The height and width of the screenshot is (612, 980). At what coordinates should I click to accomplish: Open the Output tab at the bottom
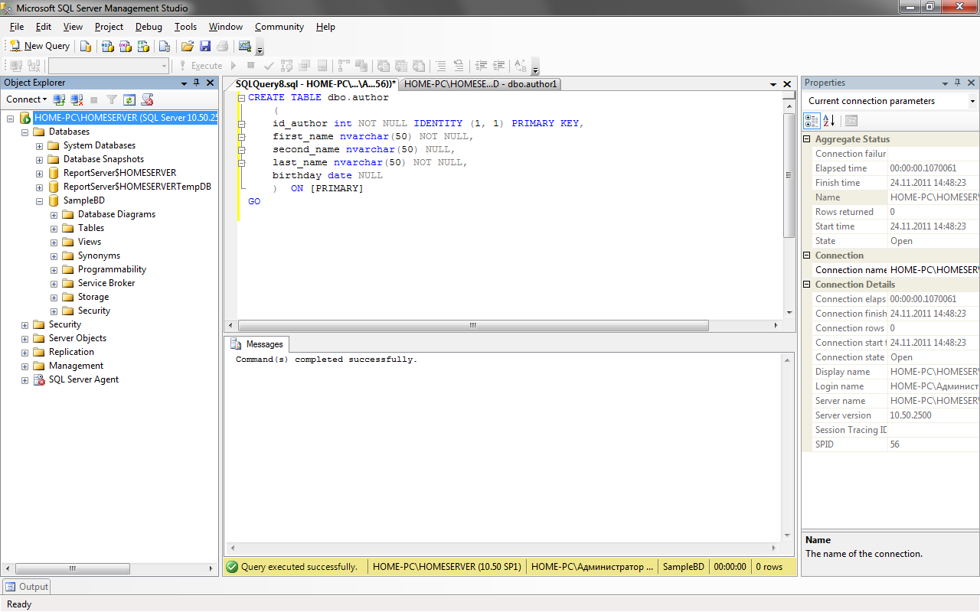click(27, 587)
